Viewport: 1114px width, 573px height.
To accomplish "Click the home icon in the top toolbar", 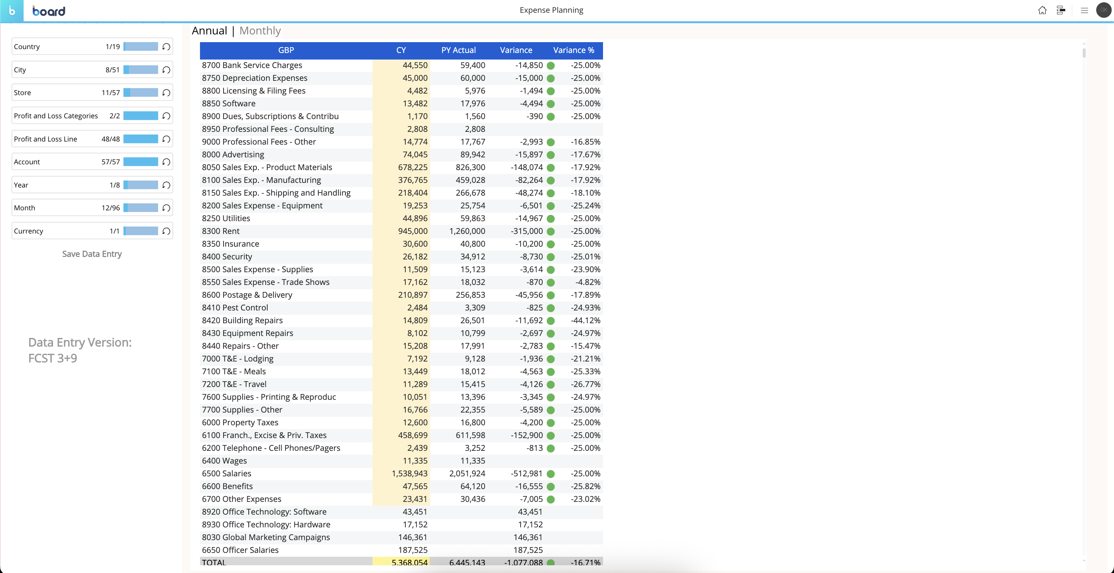I will point(1042,10).
